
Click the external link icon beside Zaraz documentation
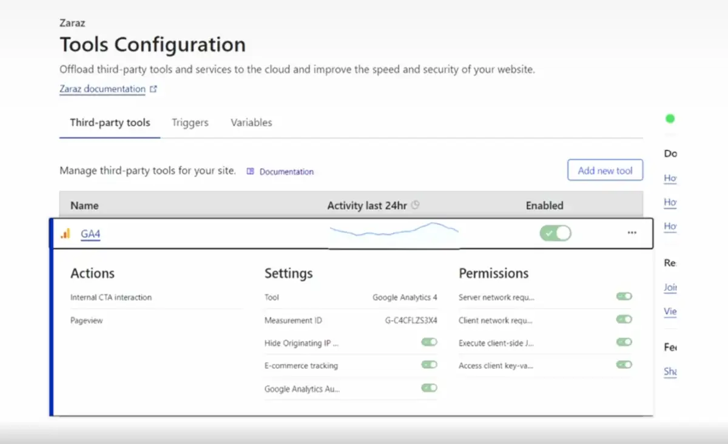153,89
